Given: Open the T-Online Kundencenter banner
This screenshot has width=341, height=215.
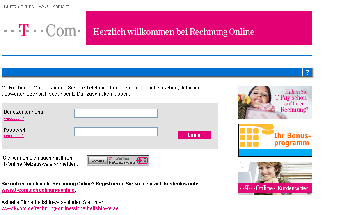Looking at the screenshot, I should 275,178.
